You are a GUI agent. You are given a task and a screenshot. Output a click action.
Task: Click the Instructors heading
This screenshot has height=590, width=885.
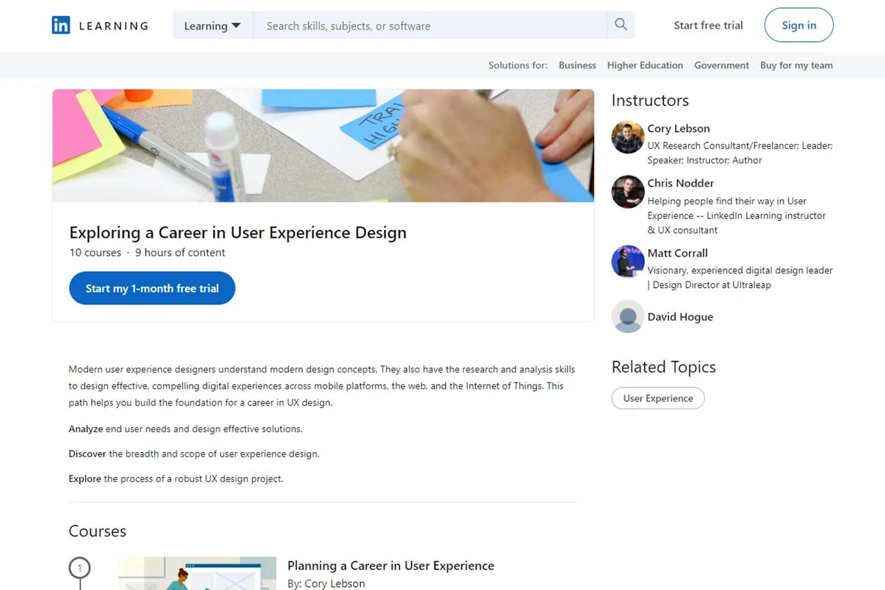(650, 101)
